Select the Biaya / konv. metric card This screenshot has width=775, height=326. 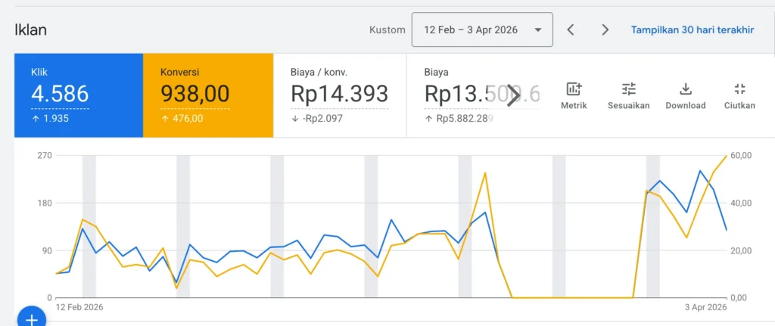(339, 95)
